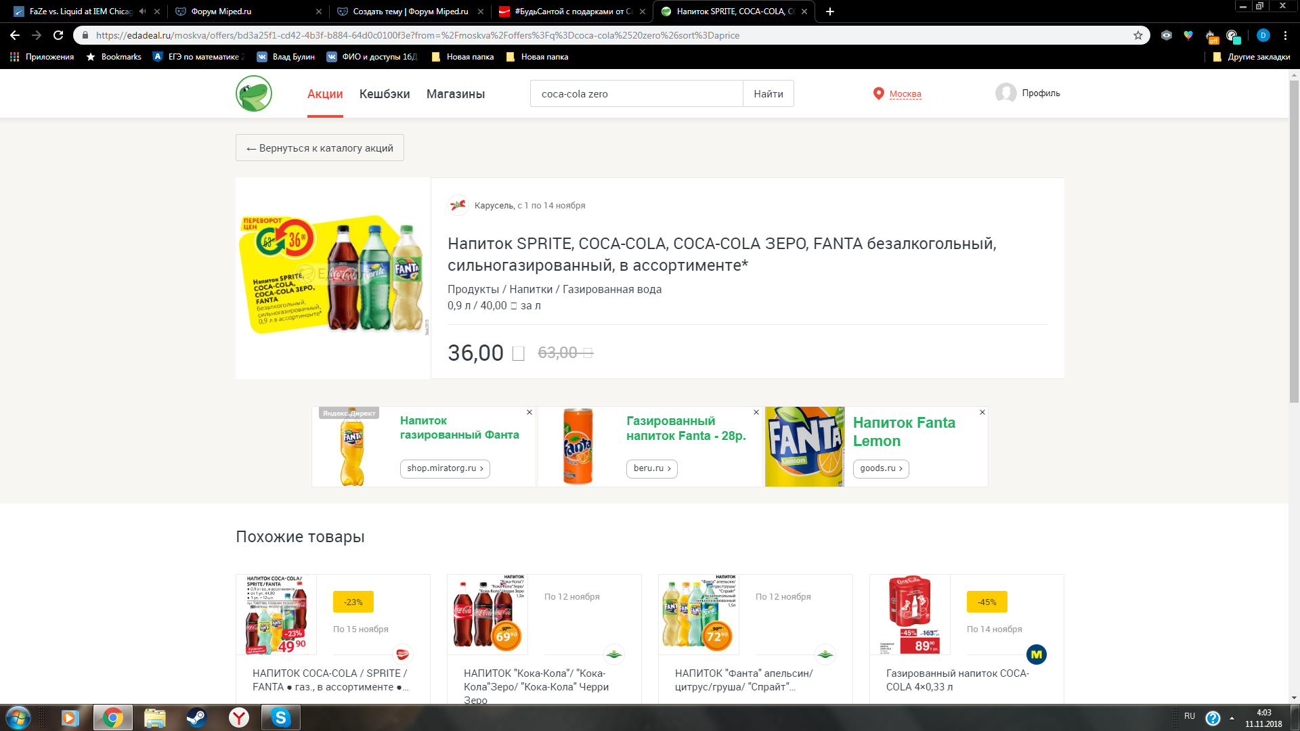Open the Кешбэки tab
Image resolution: width=1300 pixels, height=731 pixels.
385,94
